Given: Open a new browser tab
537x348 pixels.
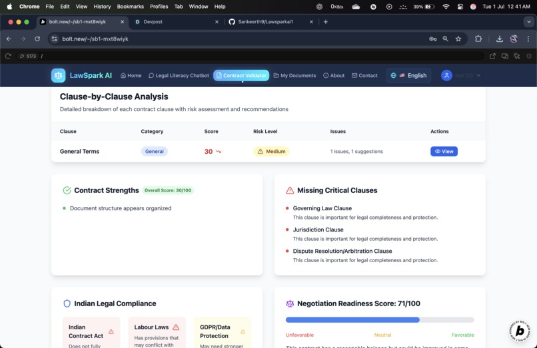Looking at the screenshot, I should pos(325,21).
